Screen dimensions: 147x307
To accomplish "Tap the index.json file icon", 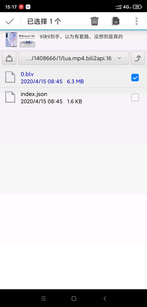I will coord(10,97).
